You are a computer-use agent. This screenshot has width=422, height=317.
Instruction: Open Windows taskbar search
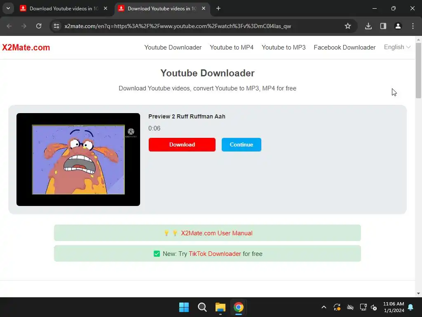(202, 307)
